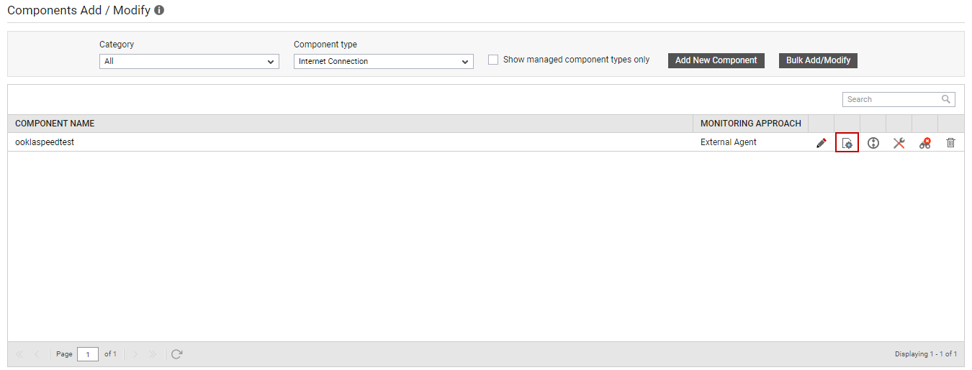Click the External Agent cell
The image size is (972, 370).
[750, 142]
